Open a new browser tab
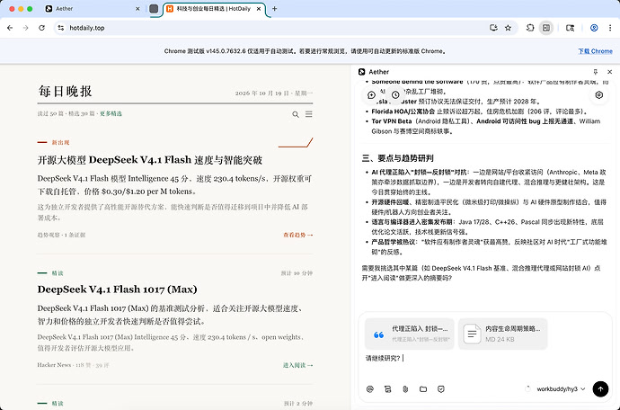The width and height of the screenshot is (620, 410). (x=274, y=9)
